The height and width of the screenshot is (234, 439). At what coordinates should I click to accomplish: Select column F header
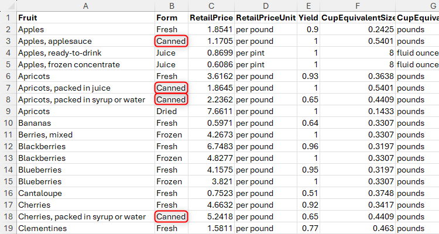(358, 6)
